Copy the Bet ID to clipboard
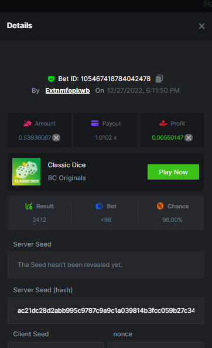The image size is (212, 348). (x=159, y=79)
